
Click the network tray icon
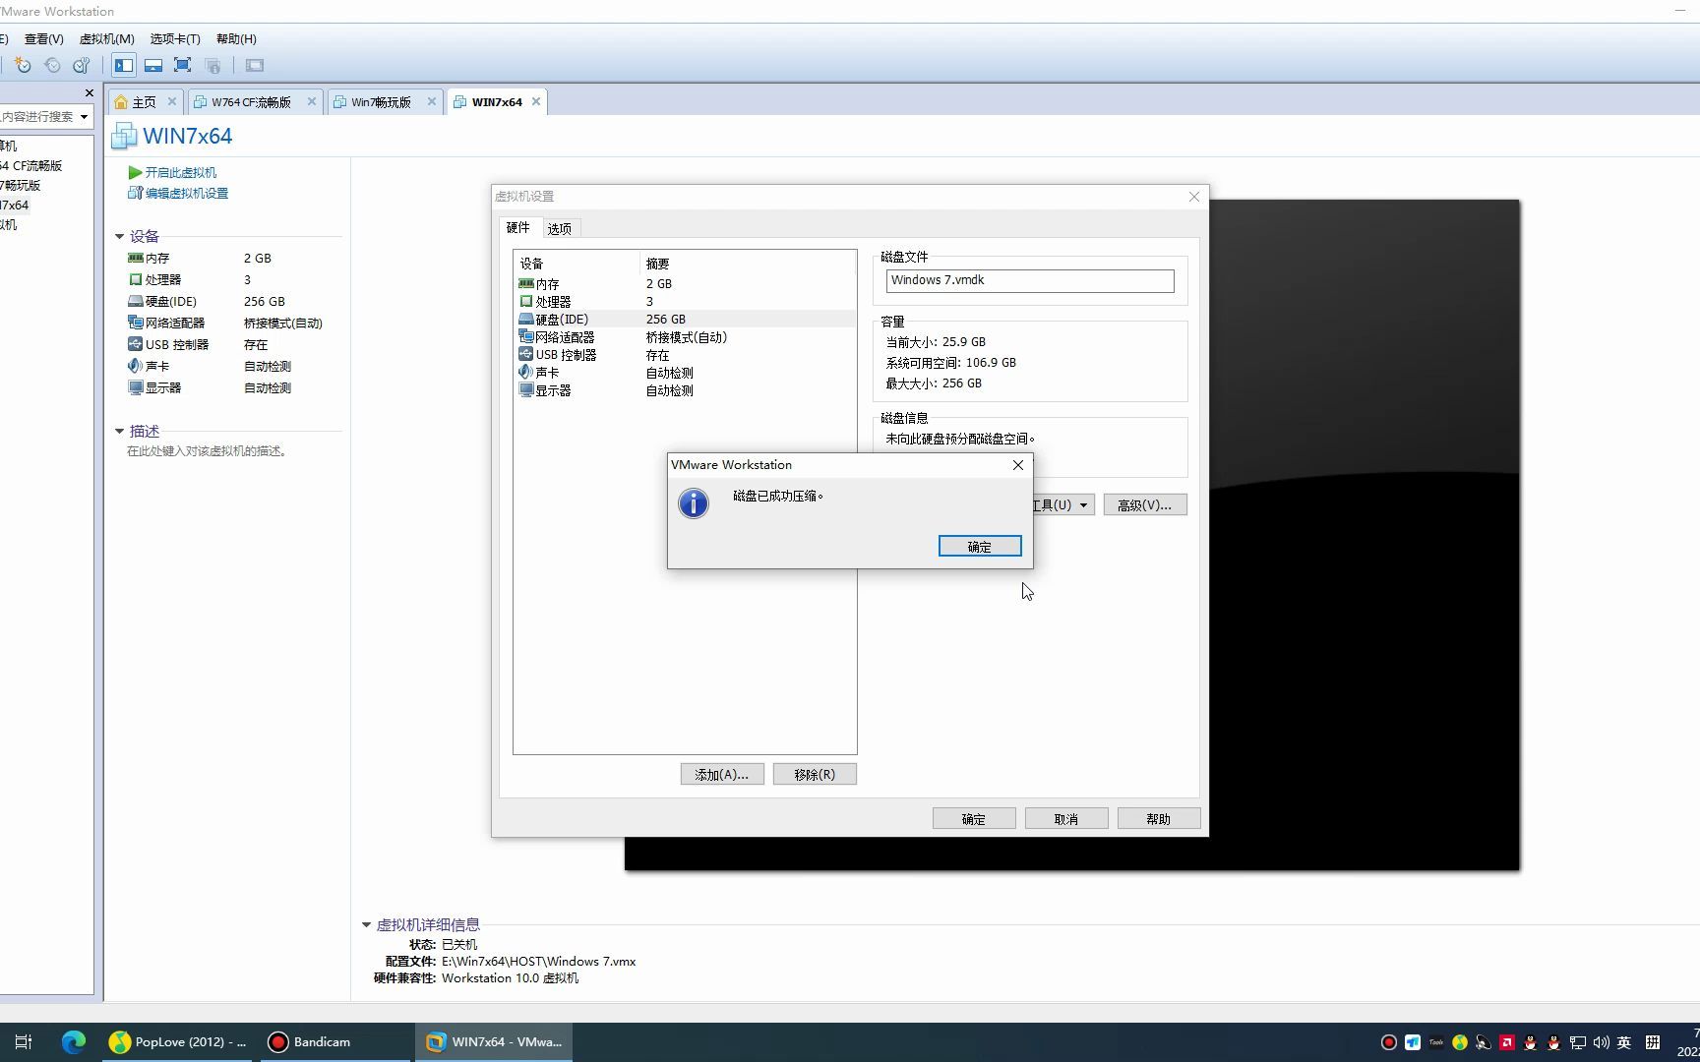[1578, 1042]
